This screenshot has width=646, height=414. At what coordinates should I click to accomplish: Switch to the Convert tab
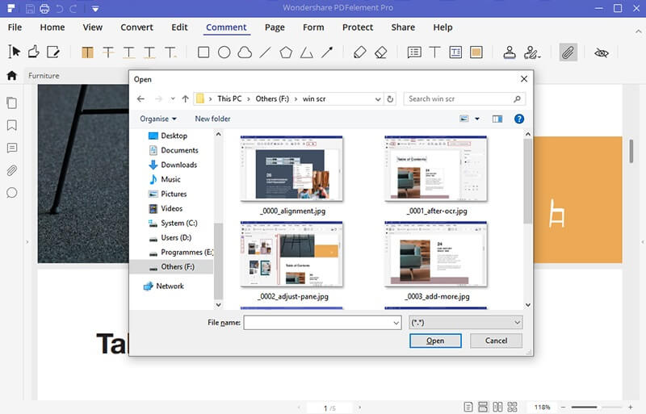click(136, 27)
